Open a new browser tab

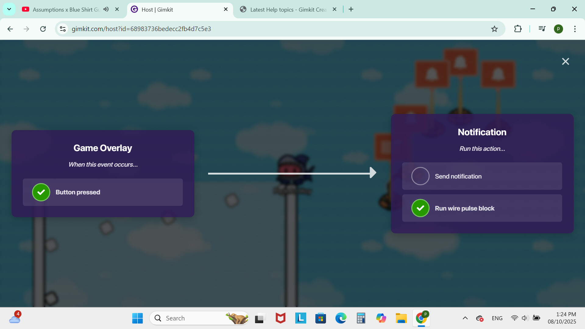click(351, 9)
